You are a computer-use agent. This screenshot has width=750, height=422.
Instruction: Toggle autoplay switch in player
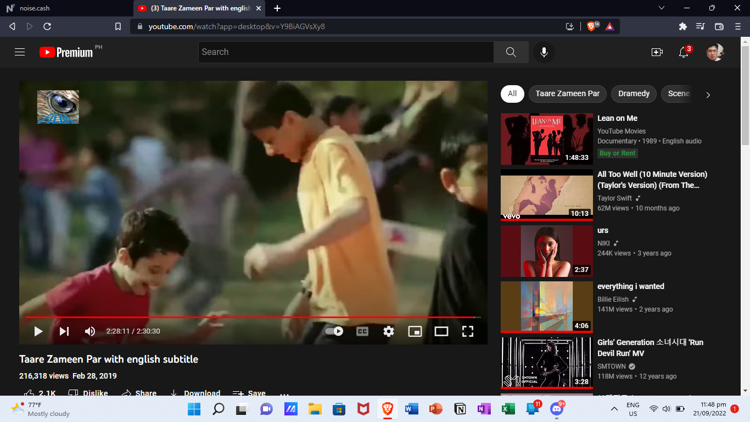click(x=334, y=331)
